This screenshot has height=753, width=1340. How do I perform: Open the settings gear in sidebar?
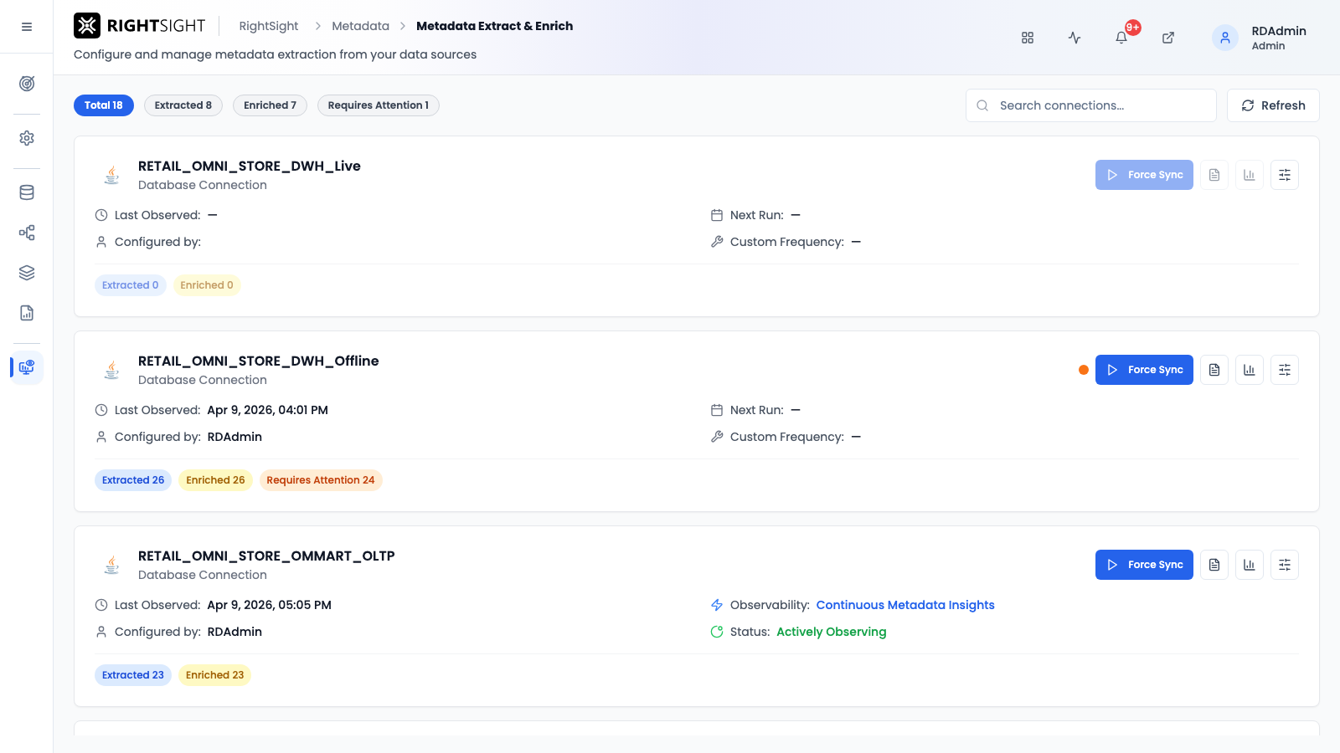click(27, 138)
